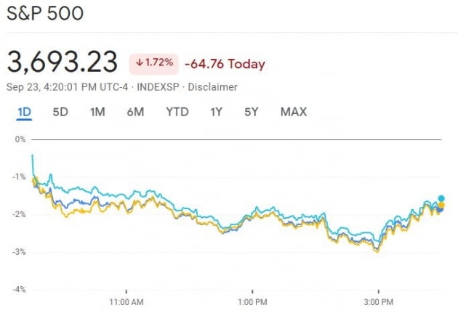Click the 11:00 AM axis label
Image resolution: width=458 pixels, height=313 pixels.
coord(124,301)
